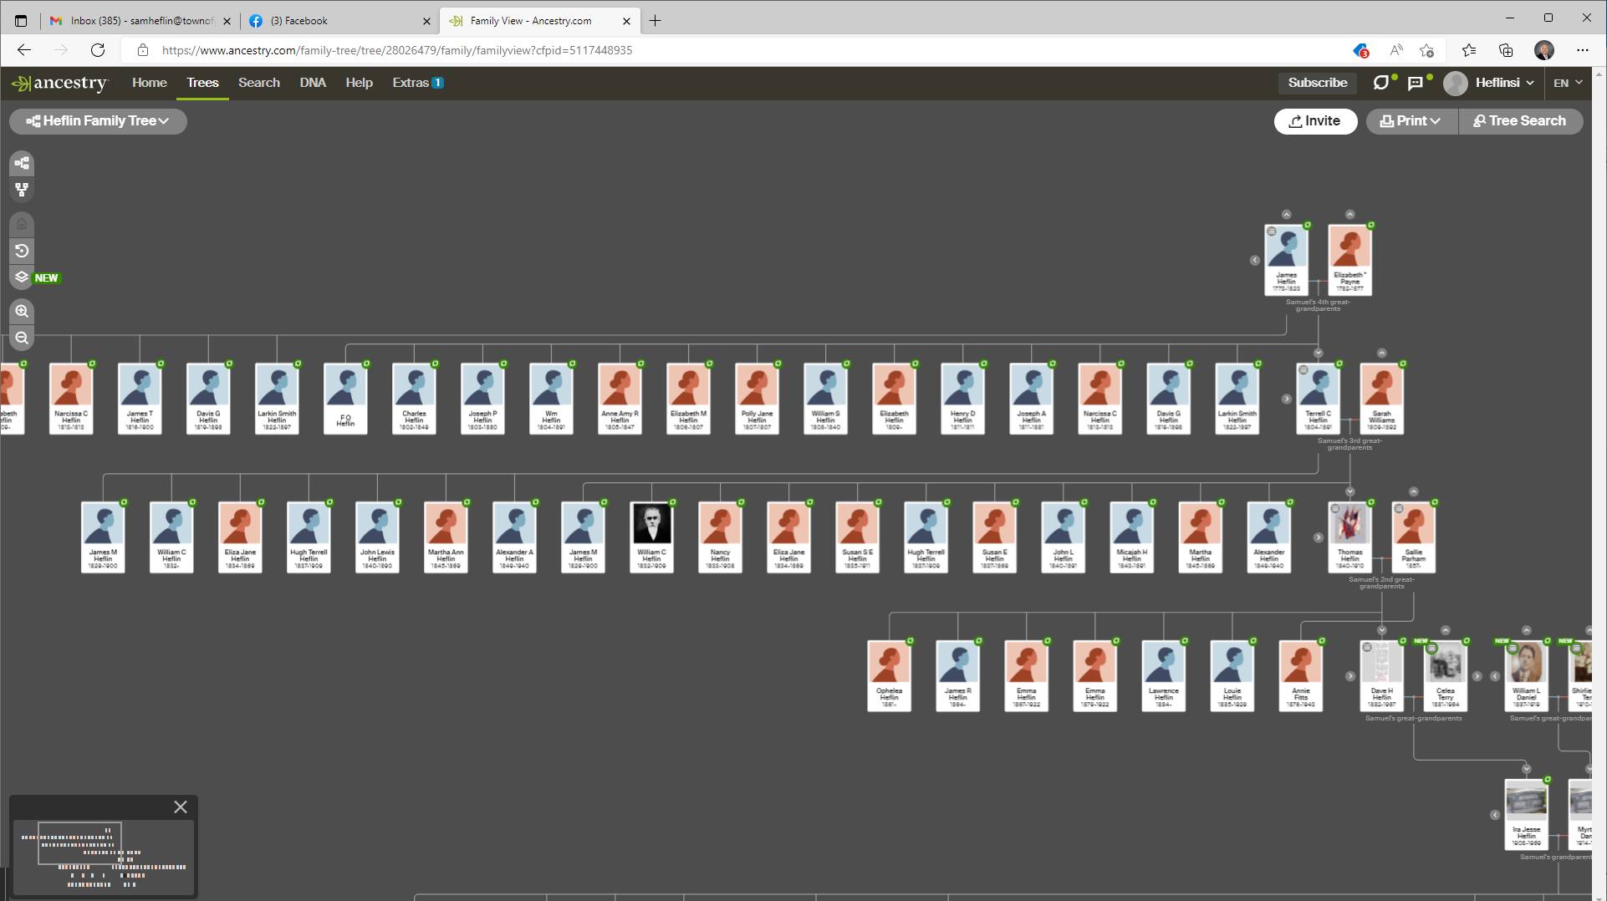Screen dimensions: 1607x901
Task: Zoom in on the family tree
Action: point(22,311)
